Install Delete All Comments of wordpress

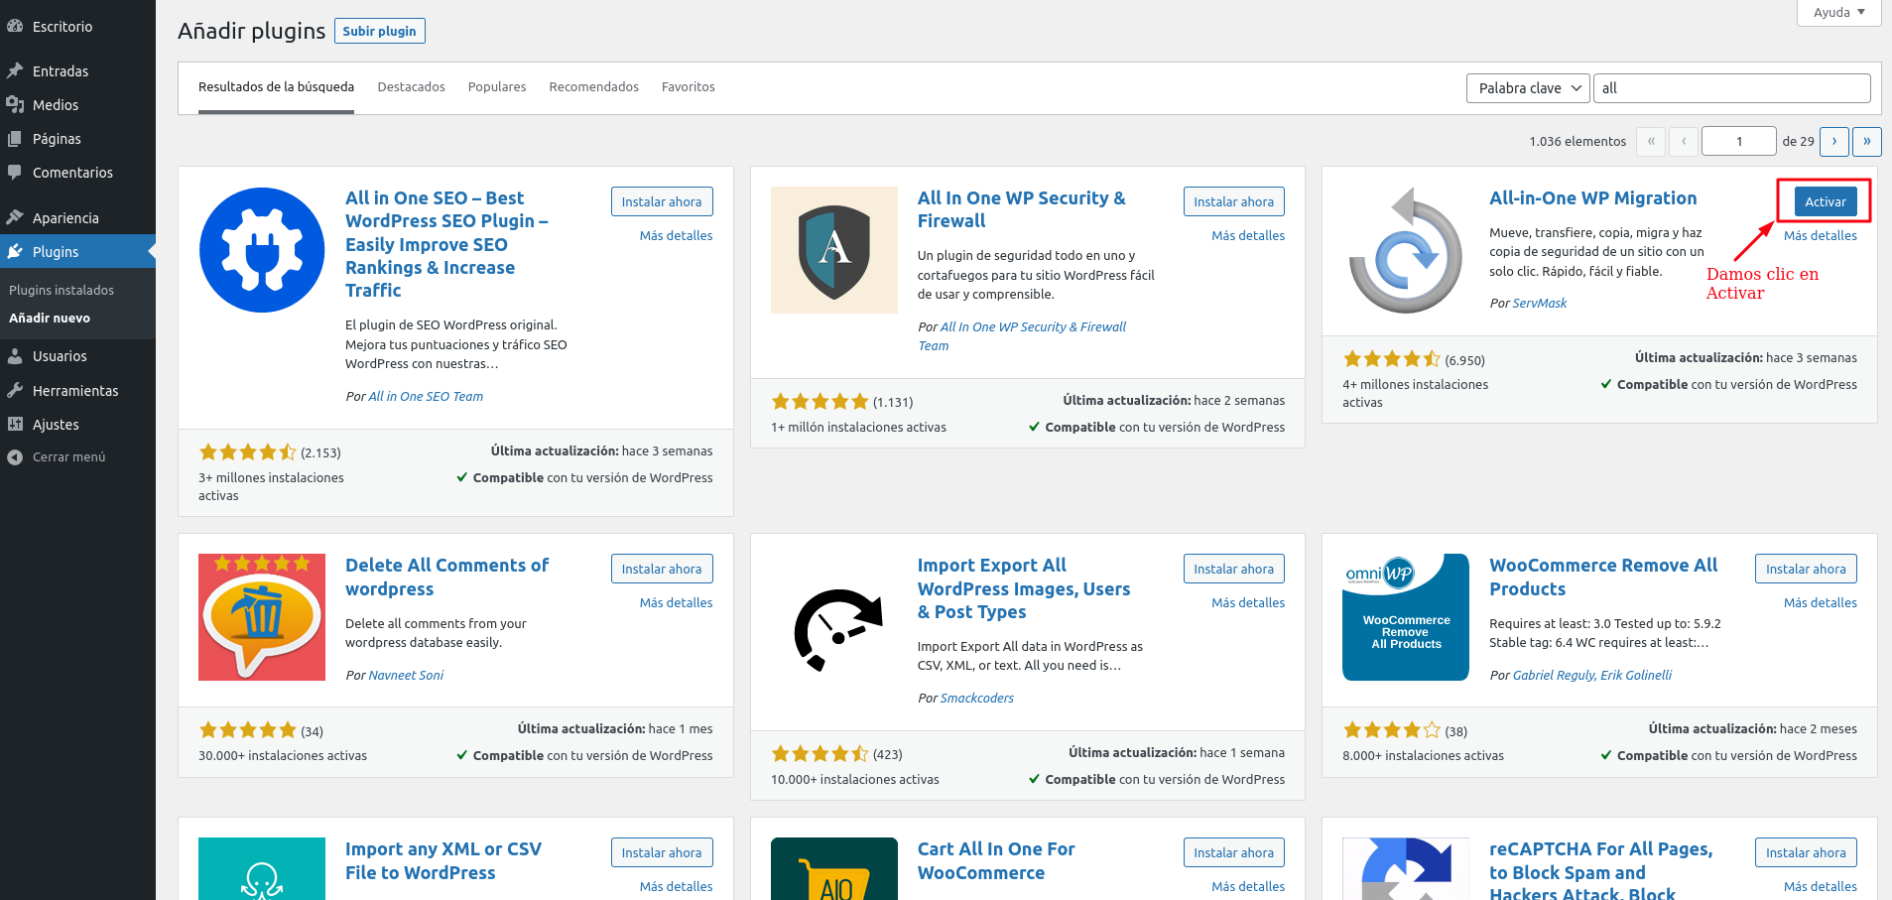(x=662, y=569)
